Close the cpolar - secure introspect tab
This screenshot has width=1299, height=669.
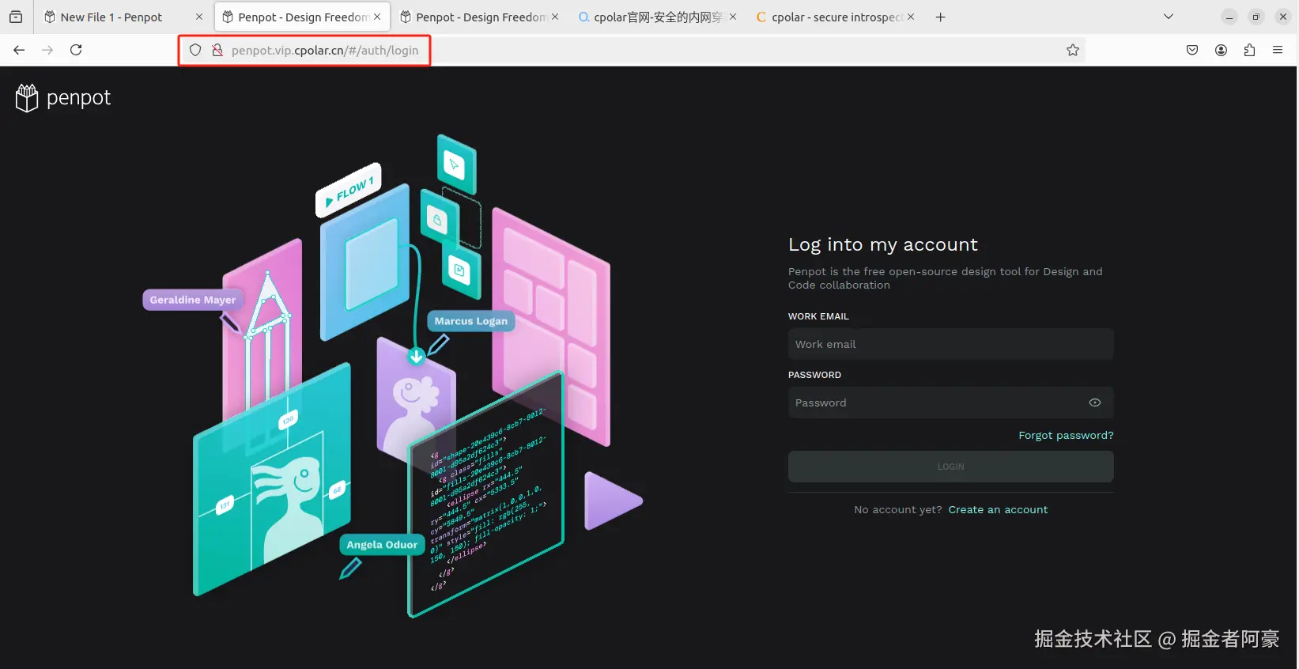pos(911,17)
